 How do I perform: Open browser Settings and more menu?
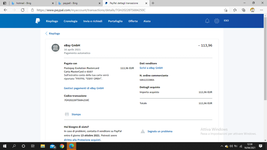(262, 10)
